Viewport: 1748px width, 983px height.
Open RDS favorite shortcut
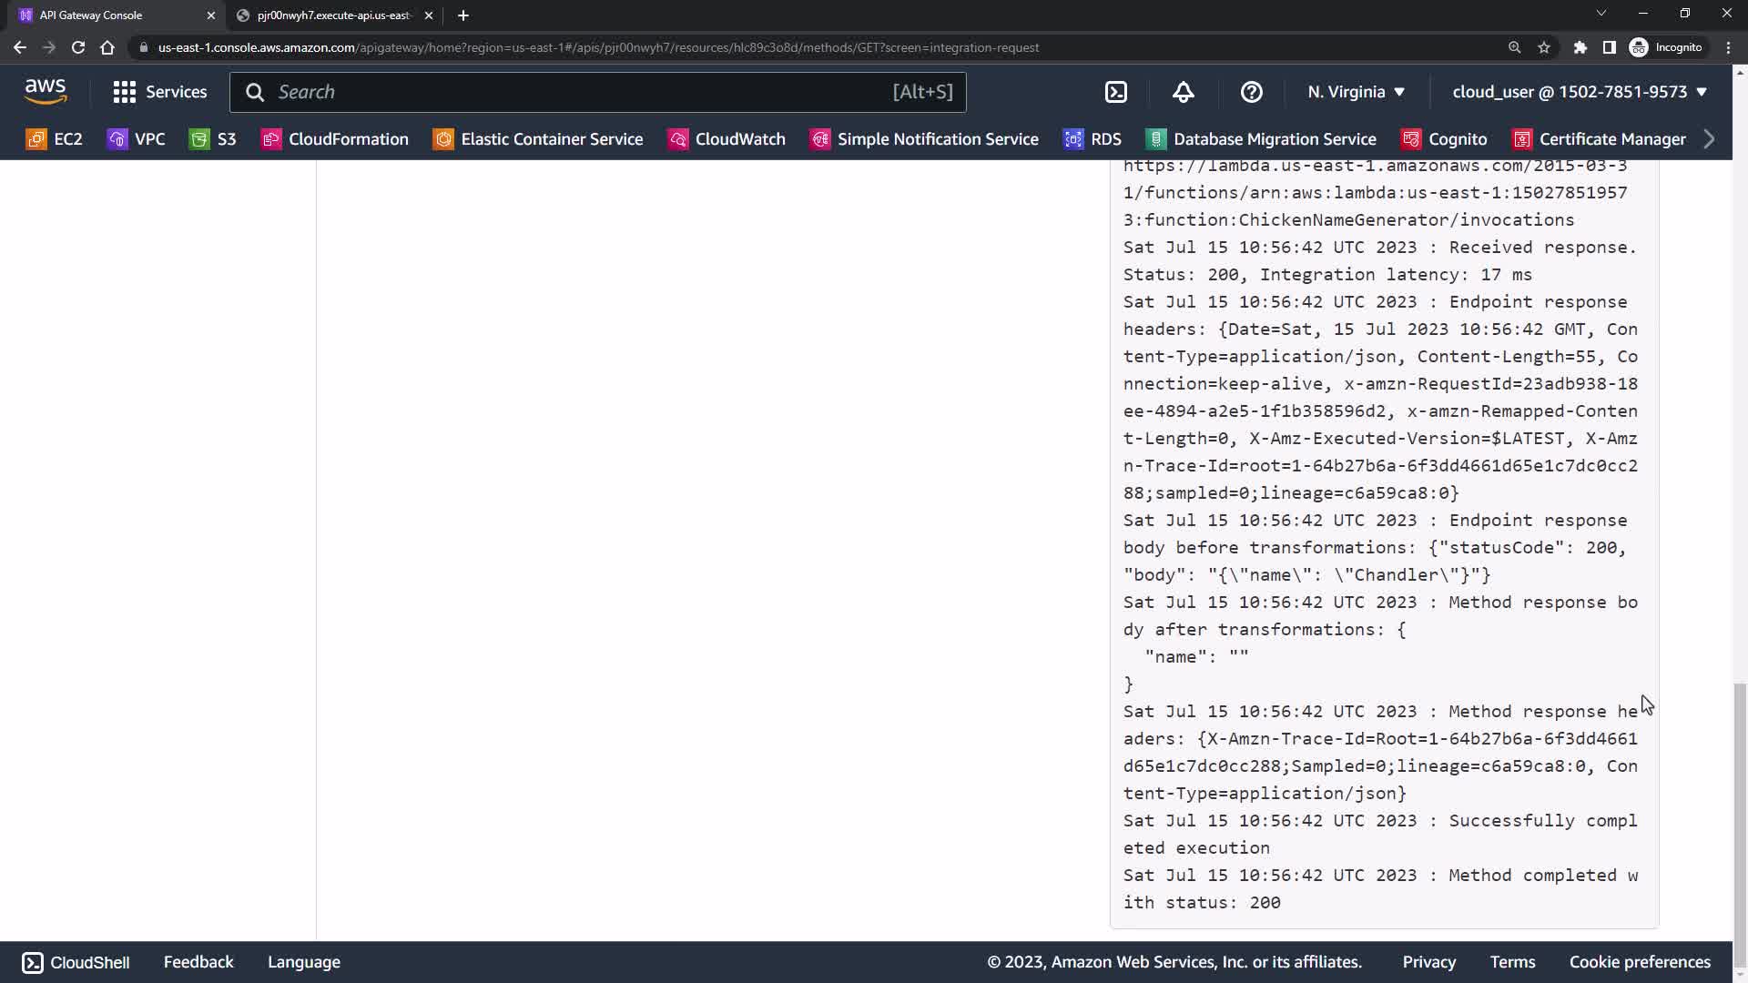(x=1092, y=139)
